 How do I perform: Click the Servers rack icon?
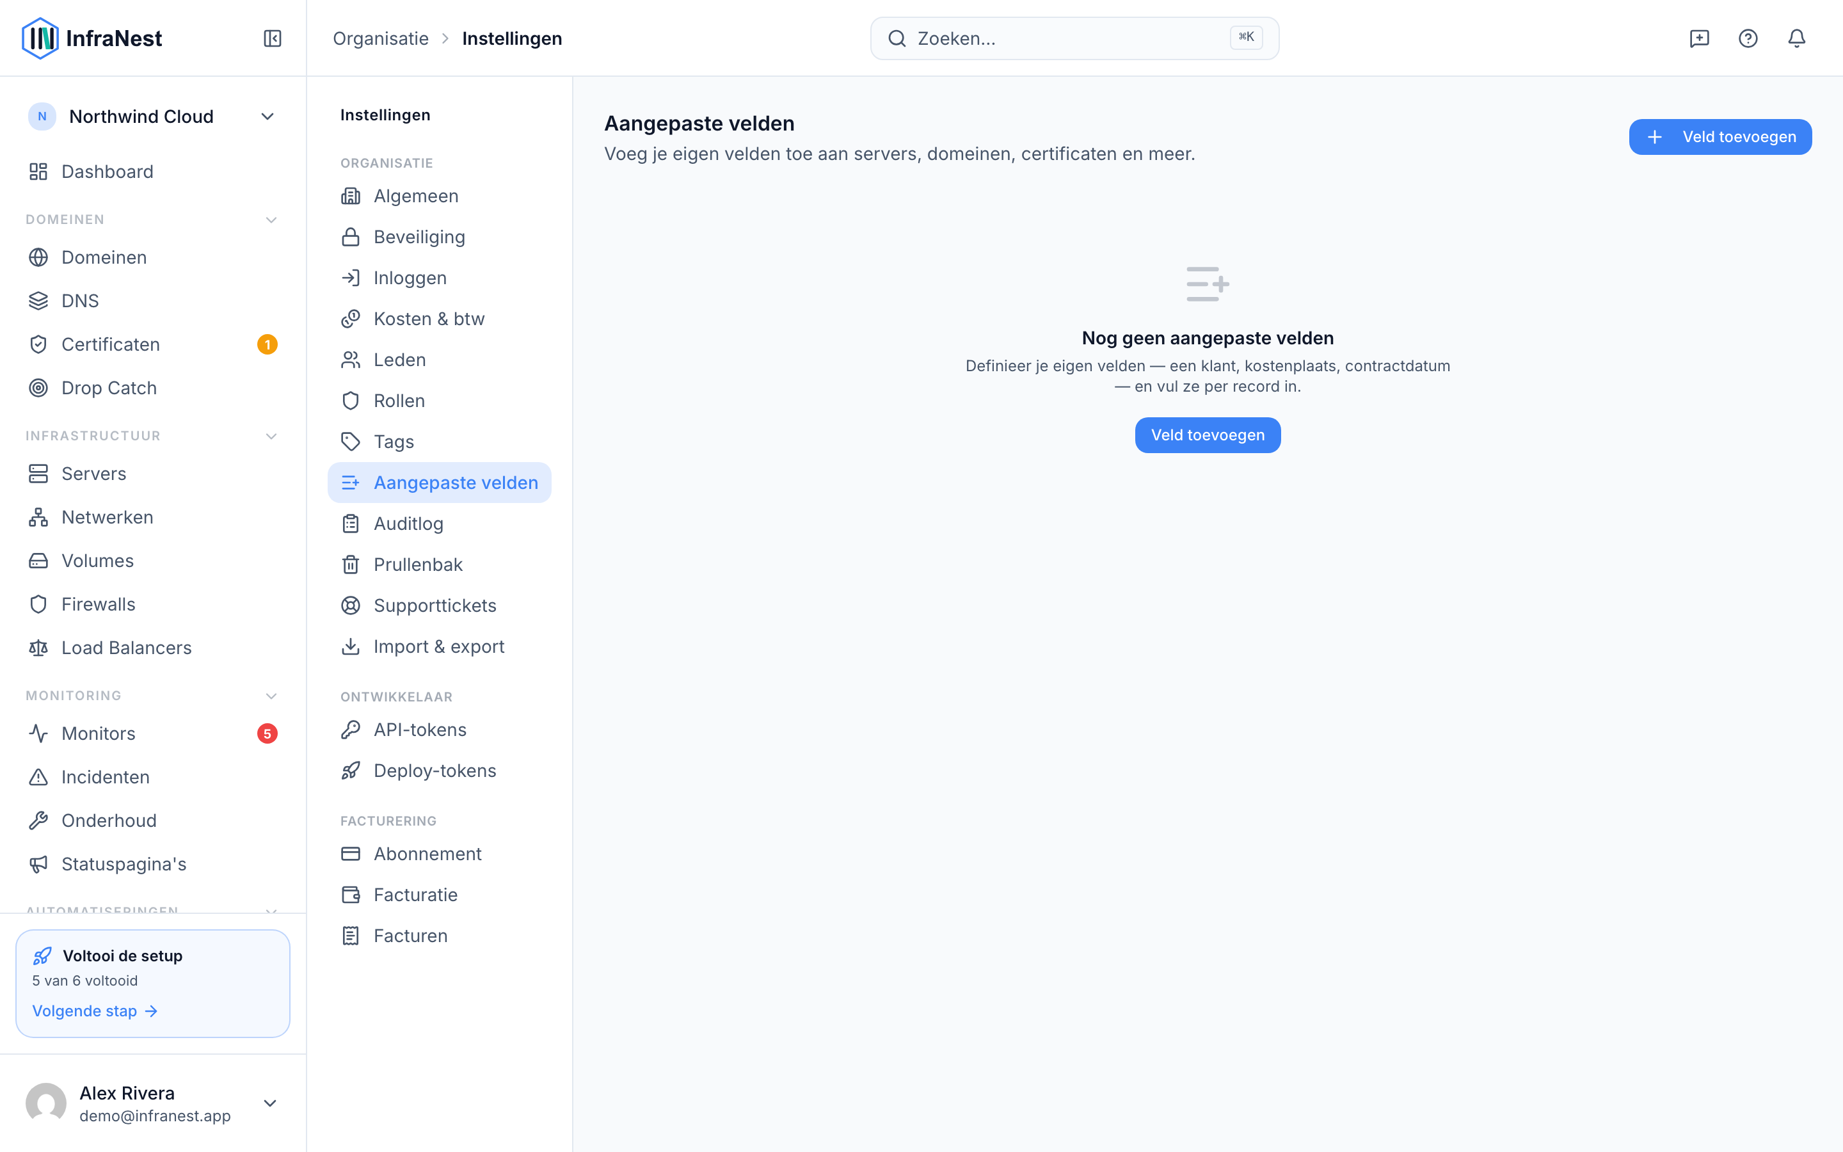[x=38, y=474]
